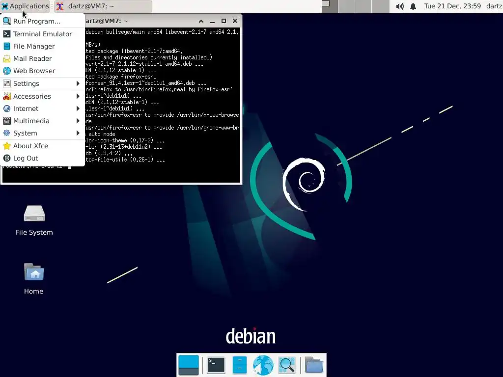The height and width of the screenshot is (377, 503).
Task: Open File Manager from Applications menu
Action: pyautogui.click(x=42, y=46)
